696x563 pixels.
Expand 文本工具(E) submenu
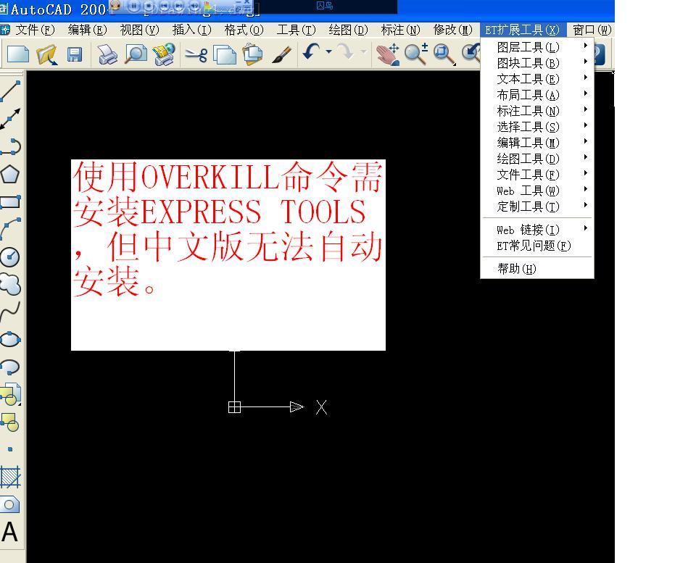537,79
